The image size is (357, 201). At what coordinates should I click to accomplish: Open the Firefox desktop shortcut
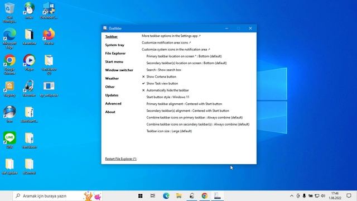point(49,36)
